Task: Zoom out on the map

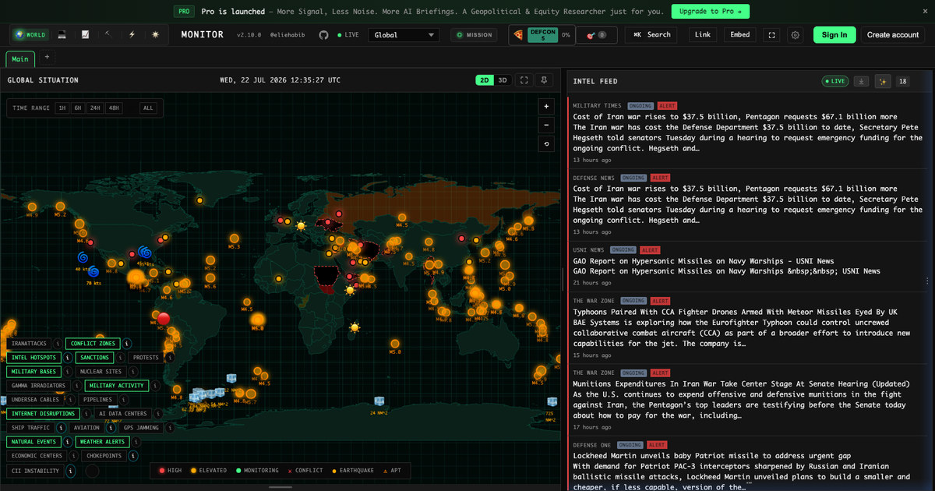Action: [546, 125]
